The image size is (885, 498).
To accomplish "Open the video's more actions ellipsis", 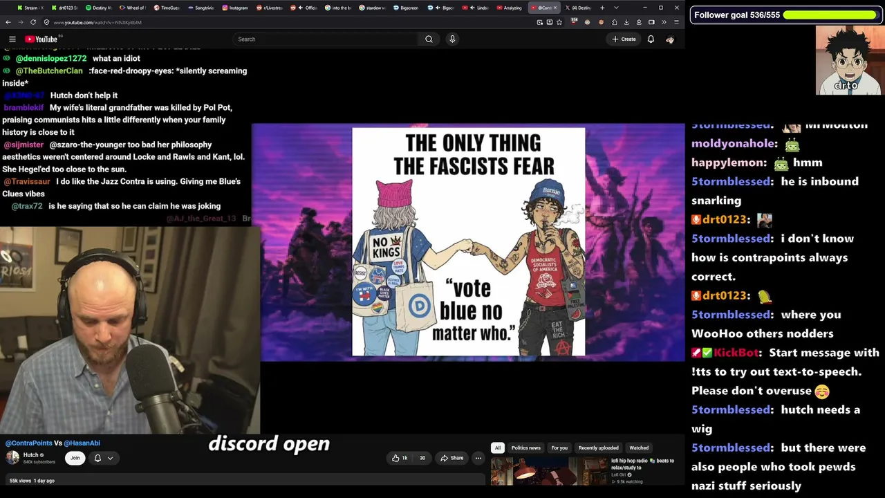I will click(x=478, y=458).
